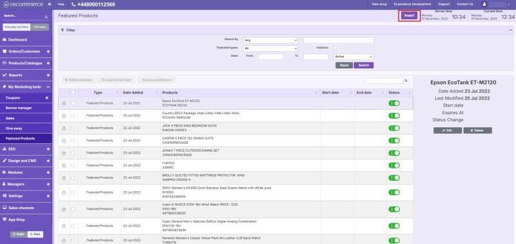Toggle status switch for Casio G-SHOCK
Image resolution: width=516 pixels, height=244 pixels.
pyautogui.click(x=394, y=209)
